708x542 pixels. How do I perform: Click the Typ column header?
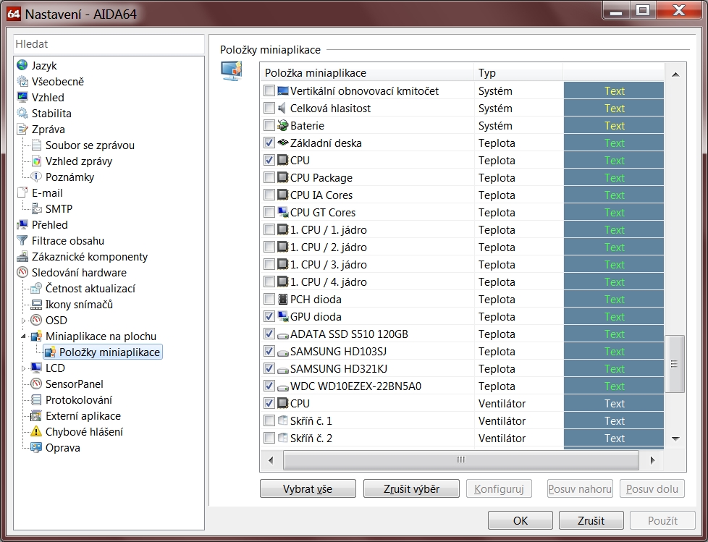(519, 72)
